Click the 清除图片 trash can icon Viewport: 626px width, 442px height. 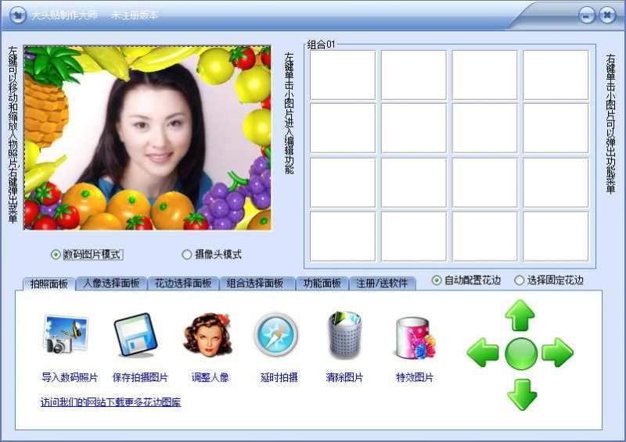(x=345, y=335)
